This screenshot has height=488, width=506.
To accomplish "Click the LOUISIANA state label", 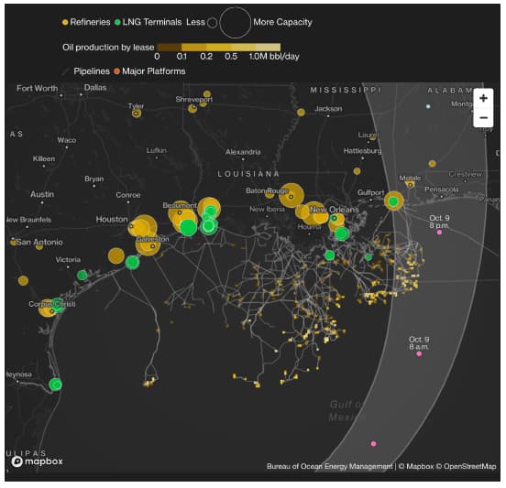I will click(248, 174).
